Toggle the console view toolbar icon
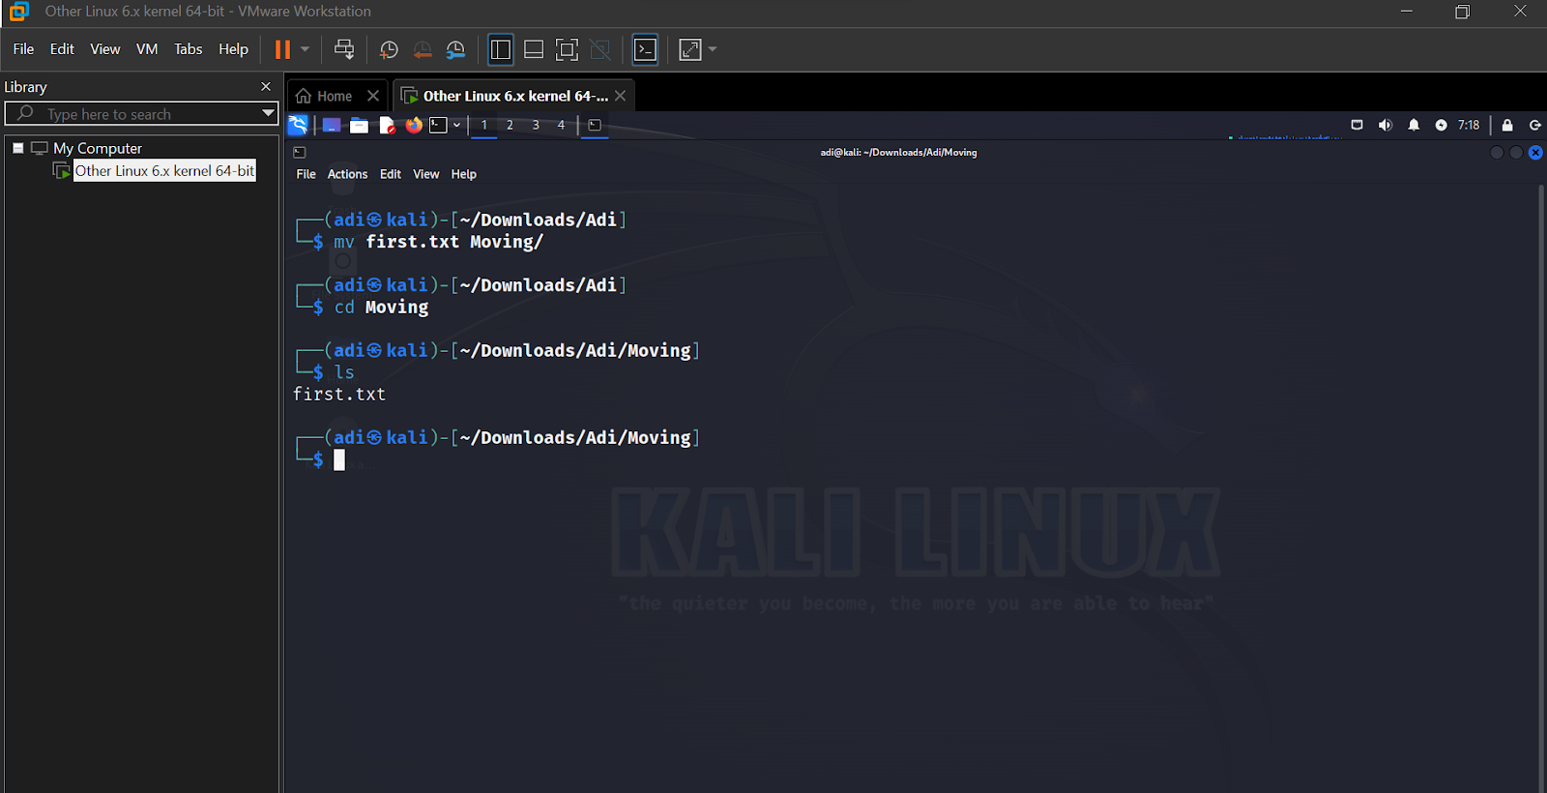The image size is (1547, 793). [x=645, y=49]
